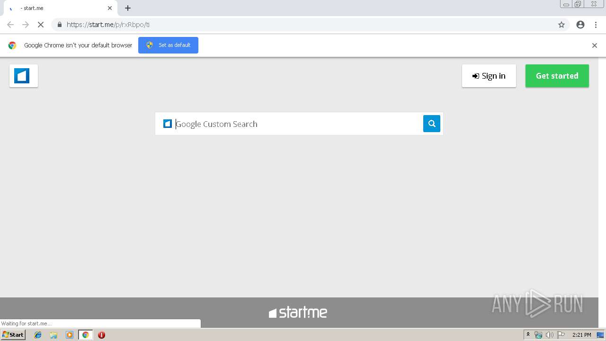Select the start.me browser tab
606x341 pixels.
pyautogui.click(x=60, y=8)
